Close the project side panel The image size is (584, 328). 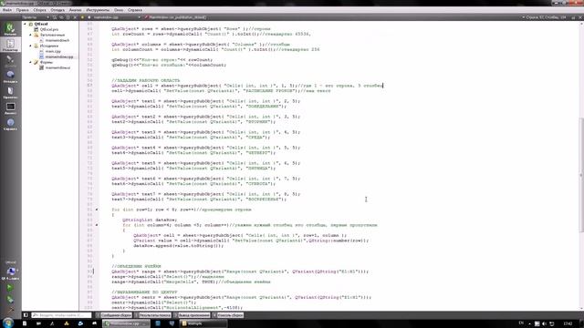click(x=75, y=17)
